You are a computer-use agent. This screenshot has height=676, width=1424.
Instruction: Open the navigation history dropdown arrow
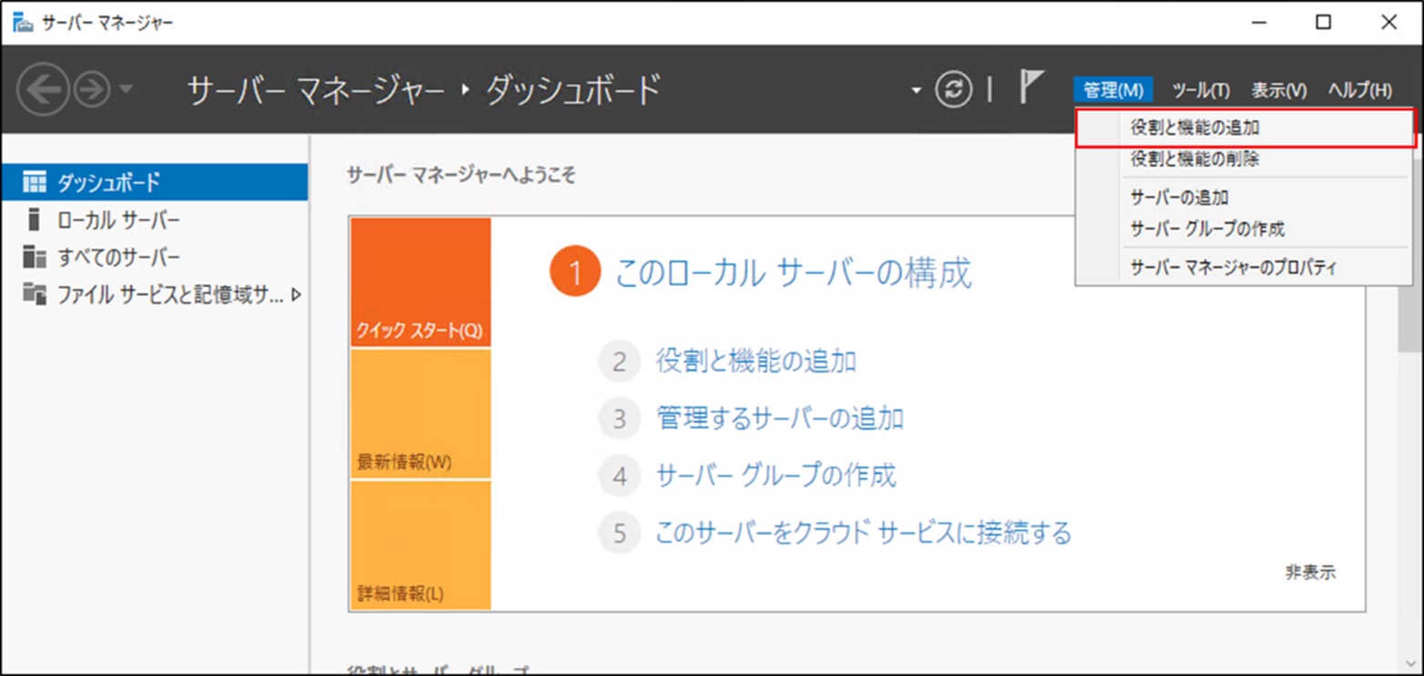[x=126, y=89]
